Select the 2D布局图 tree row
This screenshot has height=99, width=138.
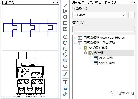106,58
